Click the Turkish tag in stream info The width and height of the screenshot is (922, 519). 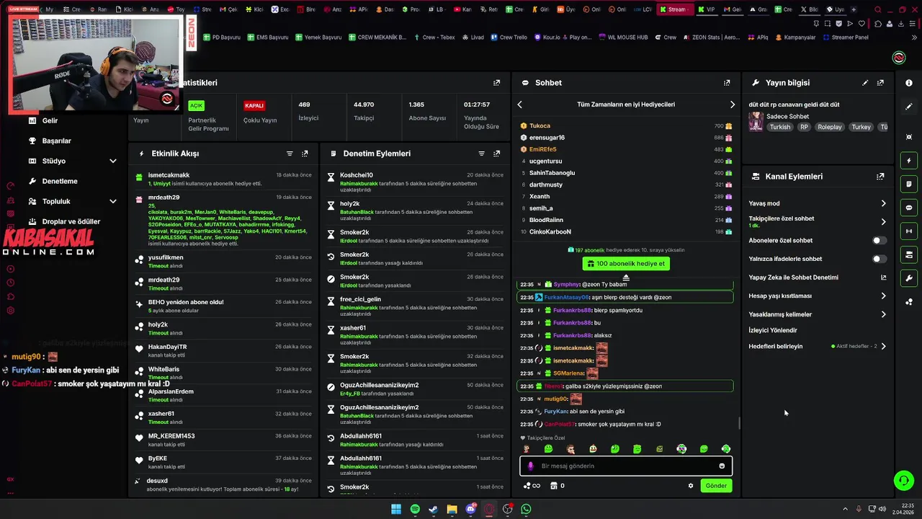pyautogui.click(x=779, y=127)
